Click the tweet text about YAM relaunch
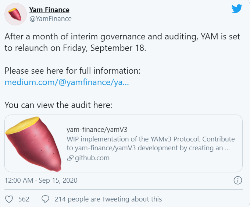 click(122, 42)
